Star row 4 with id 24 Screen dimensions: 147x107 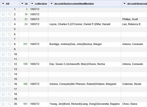(x=3, y=24)
